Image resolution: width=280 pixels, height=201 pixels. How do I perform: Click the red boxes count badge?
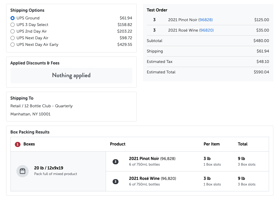17,144
